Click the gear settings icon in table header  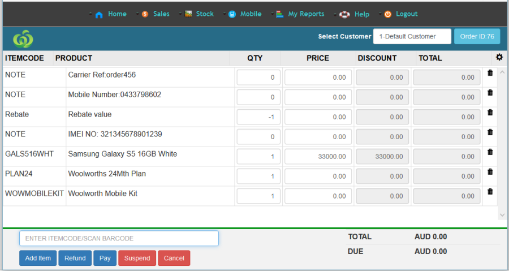(x=499, y=57)
